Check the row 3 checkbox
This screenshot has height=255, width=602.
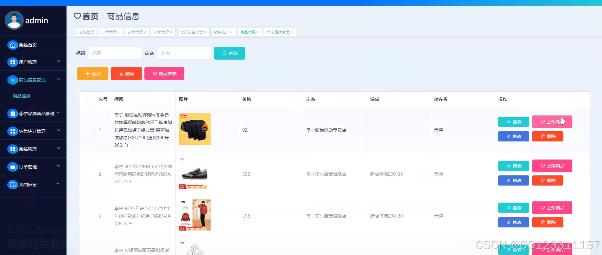tap(85, 216)
